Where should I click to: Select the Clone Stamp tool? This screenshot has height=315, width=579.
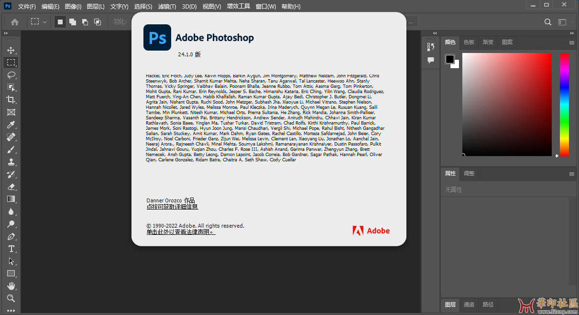(x=11, y=162)
